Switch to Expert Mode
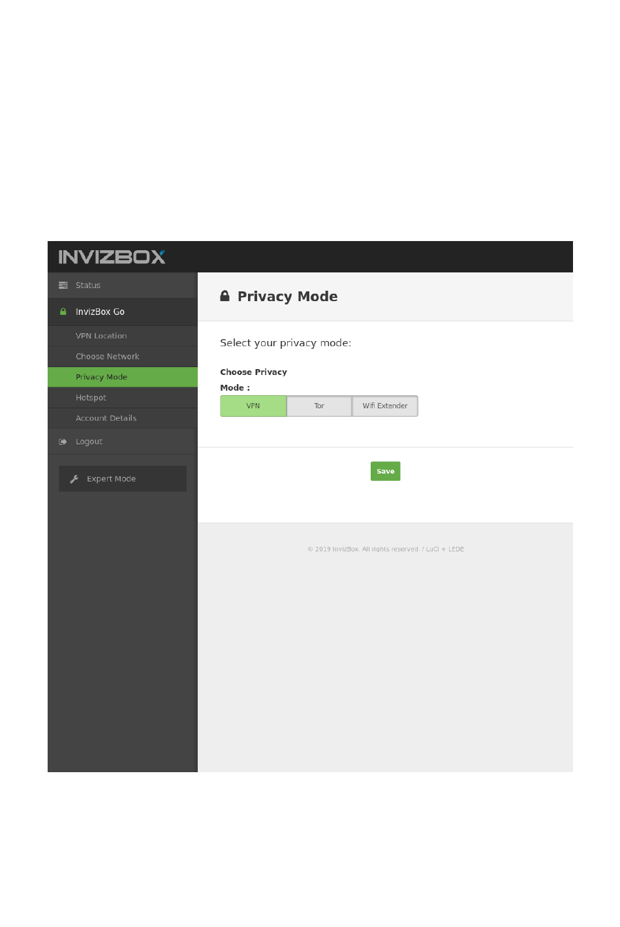The width and height of the screenshot is (620, 927). point(123,479)
